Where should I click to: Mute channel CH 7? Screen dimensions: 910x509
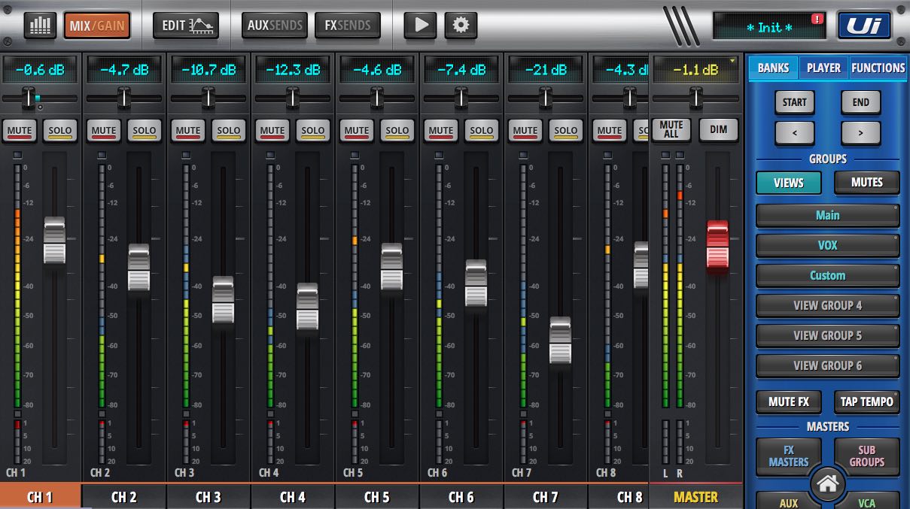point(525,131)
